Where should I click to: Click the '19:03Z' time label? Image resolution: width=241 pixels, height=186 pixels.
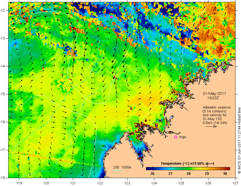213,98
